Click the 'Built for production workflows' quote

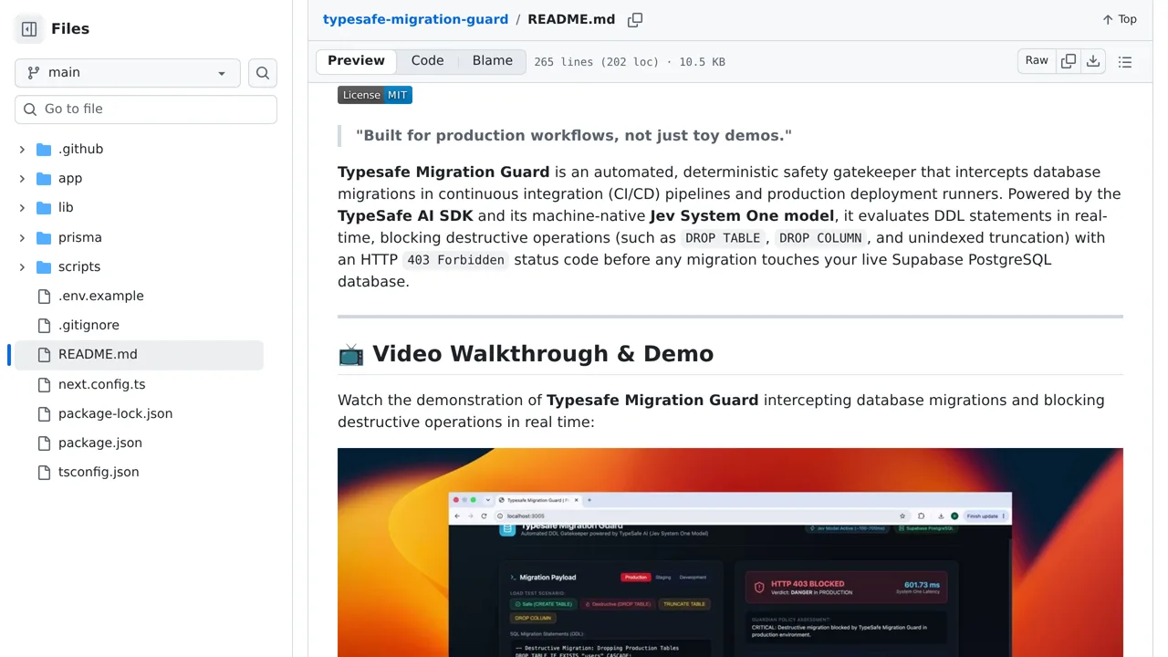(574, 135)
